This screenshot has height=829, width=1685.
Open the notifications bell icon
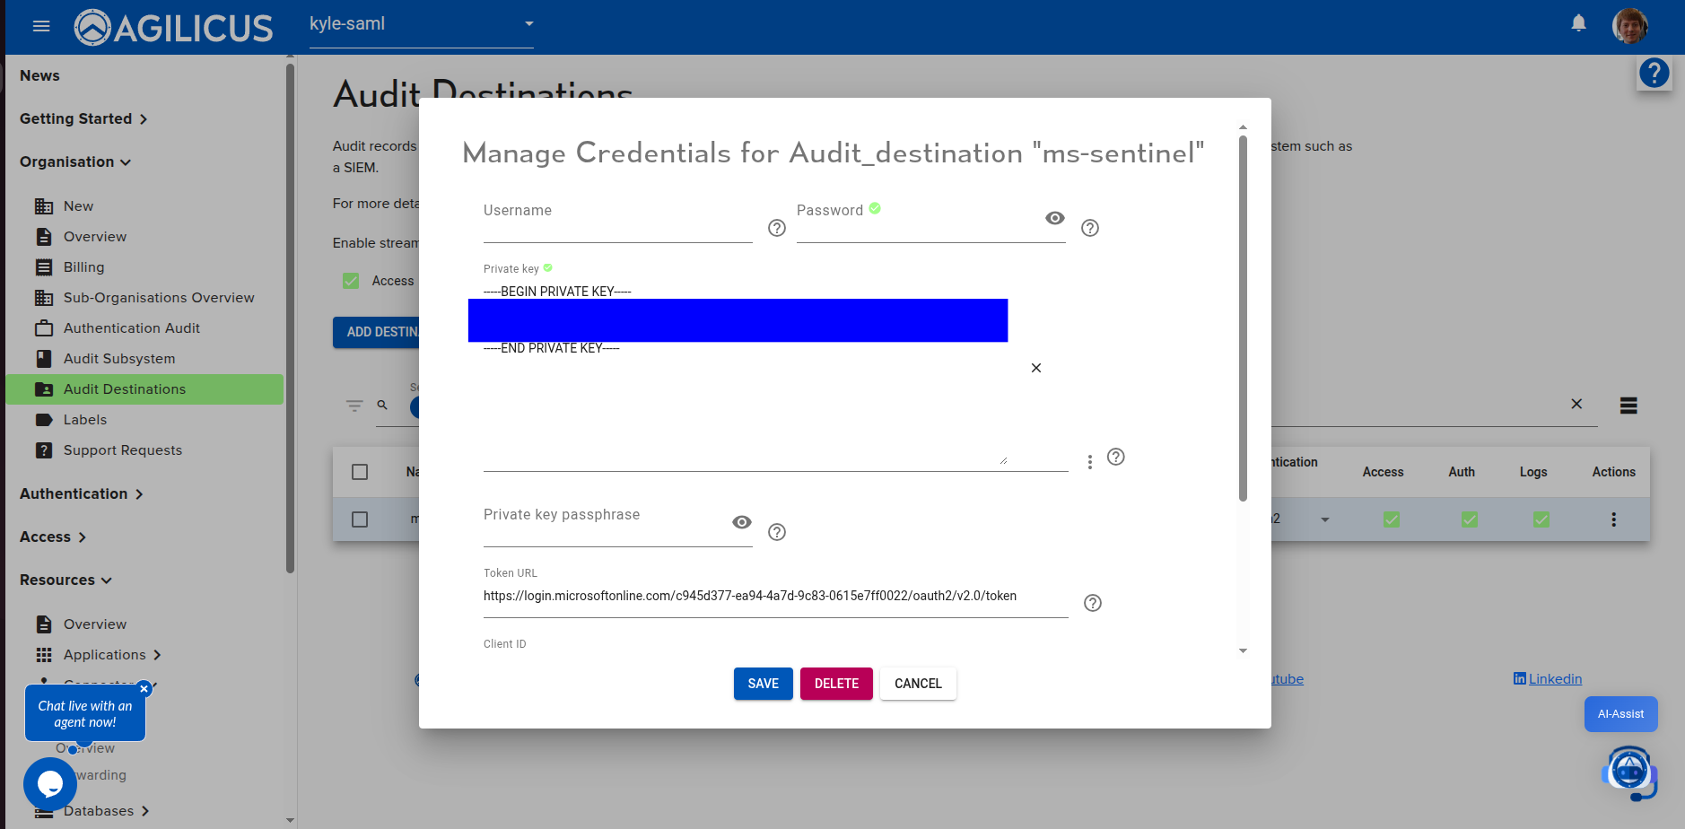tap(1577, 22)
